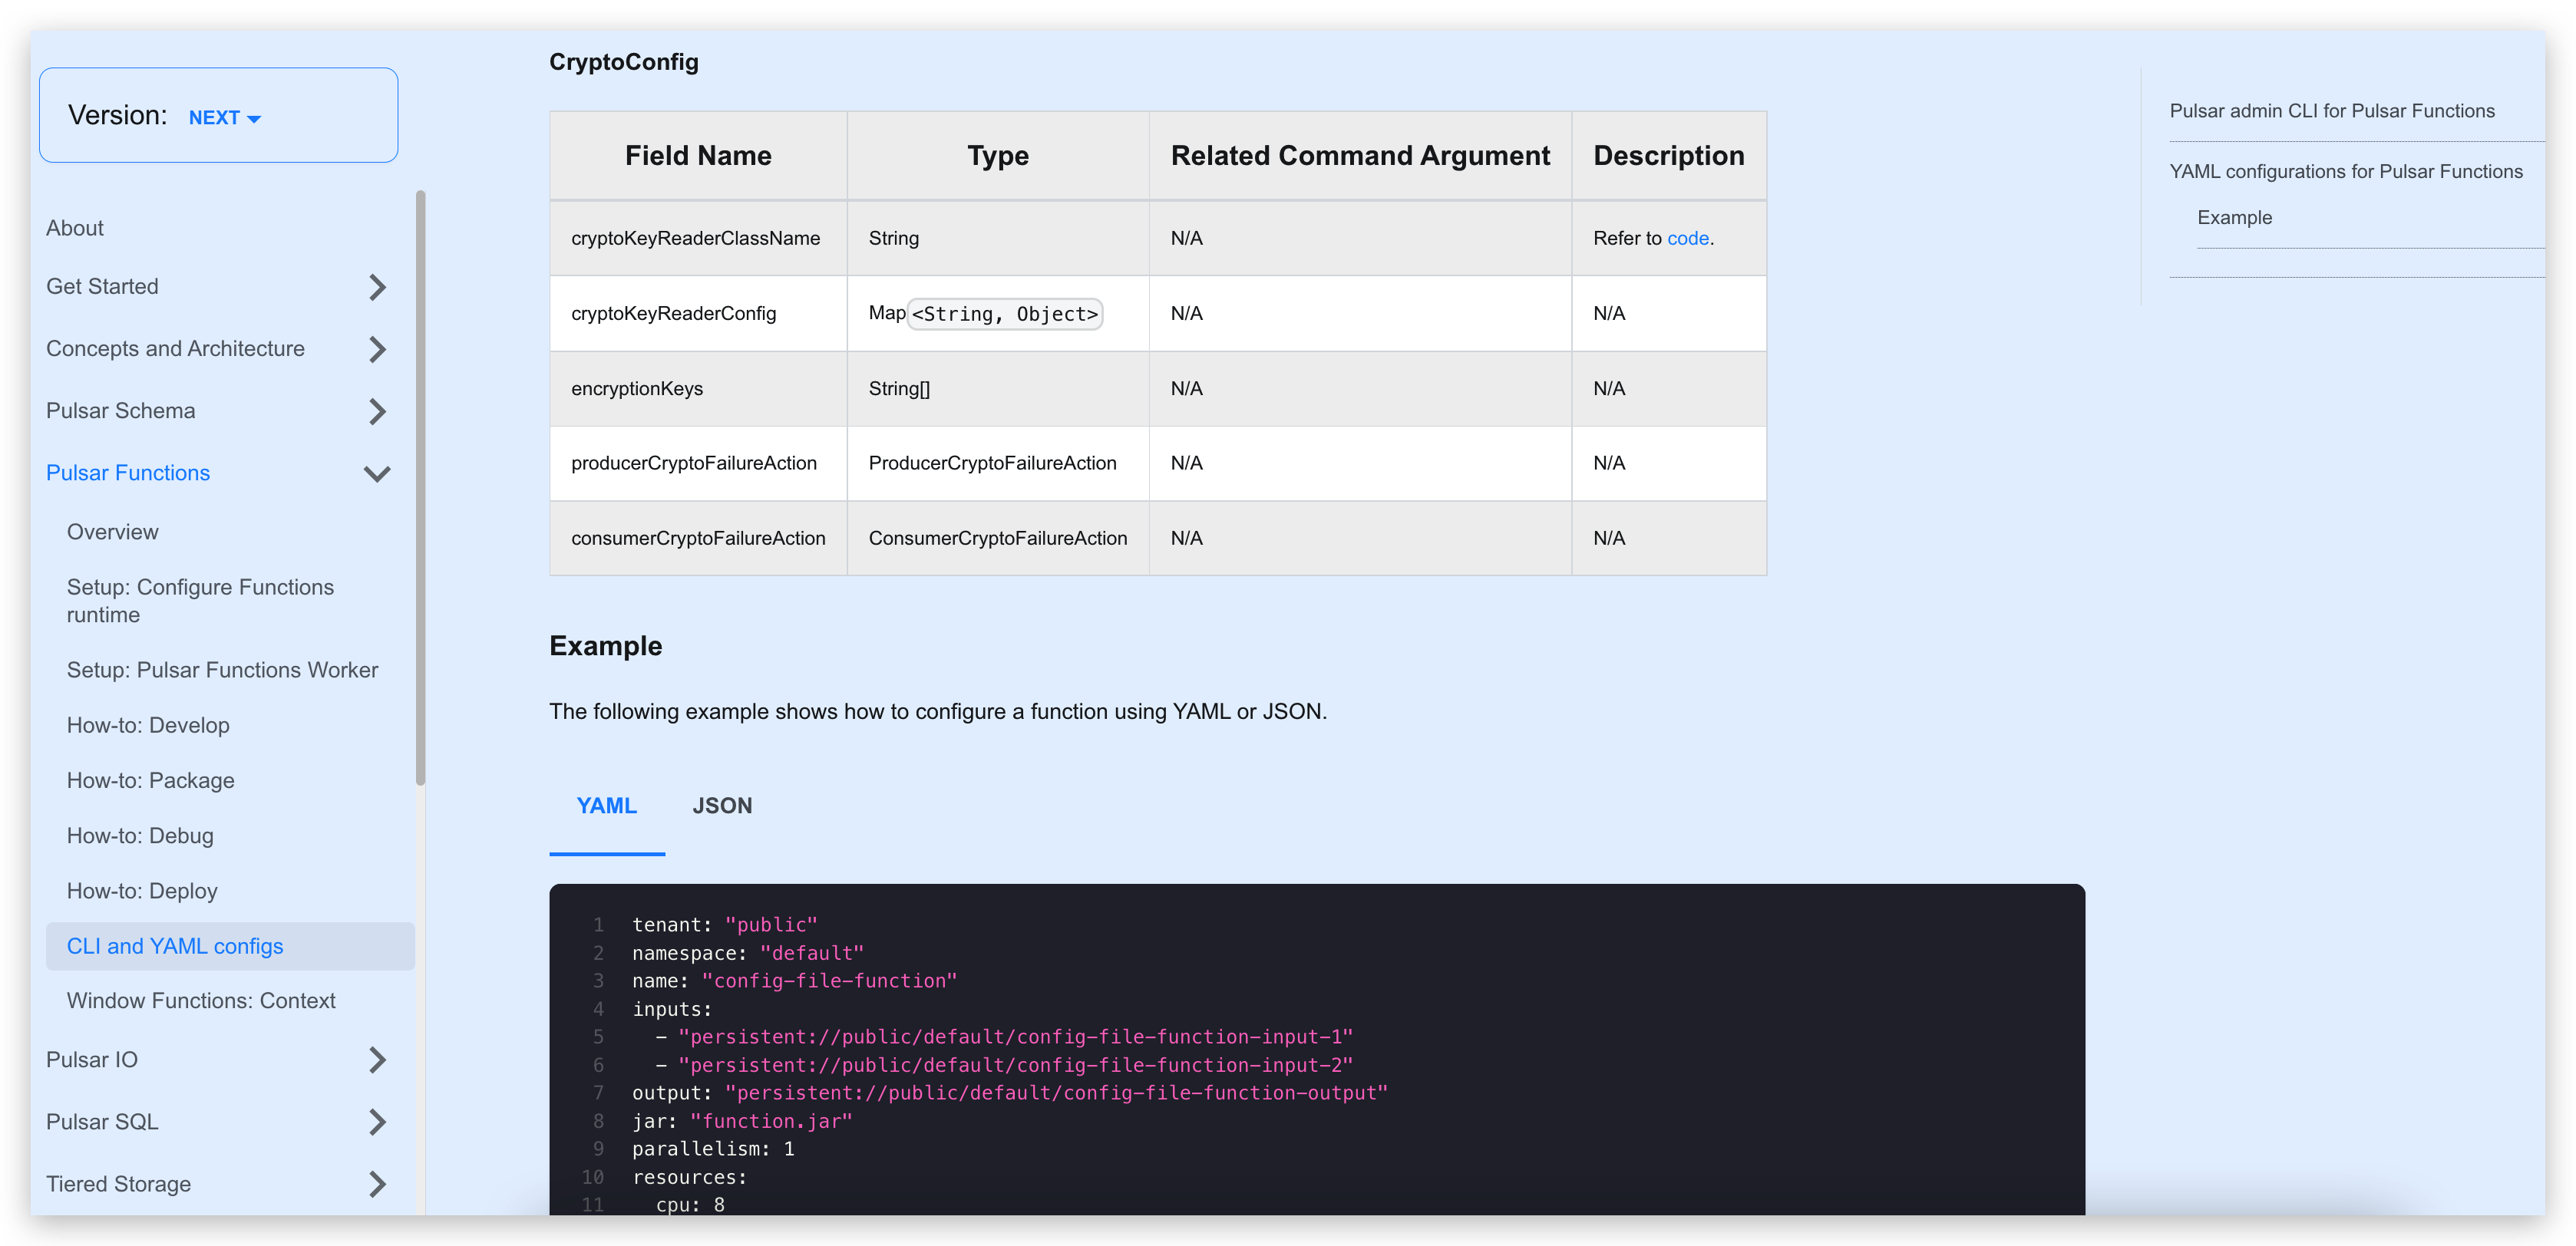Click the tenant: "public" code line
The width and height of the screenshot is (2576, 1246).
pyautogui.click(x=724, y=925)
